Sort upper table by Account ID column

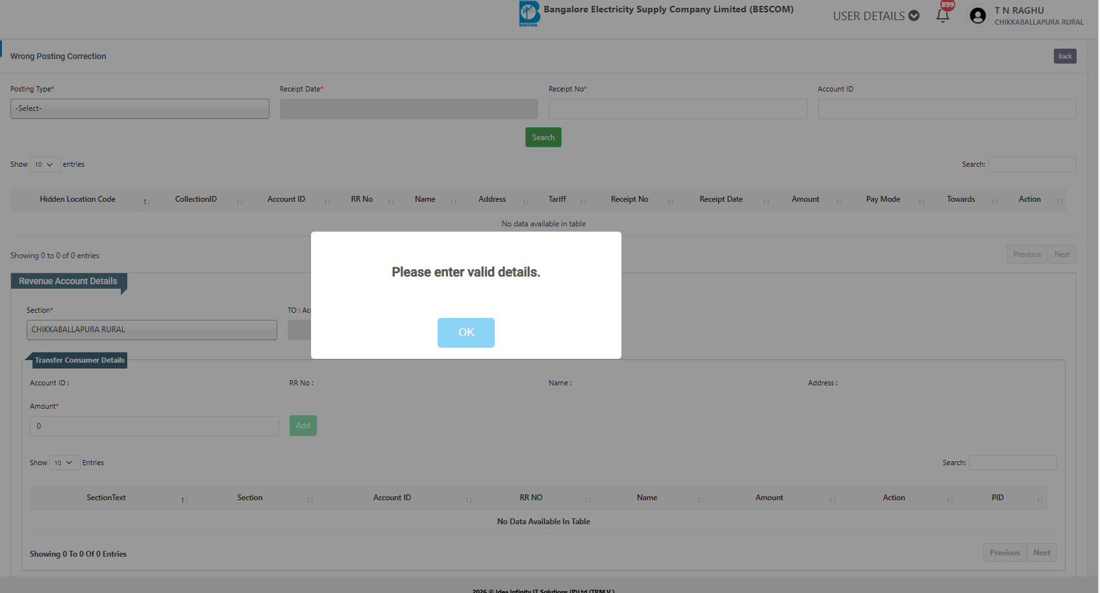click(x=291, y=200)
